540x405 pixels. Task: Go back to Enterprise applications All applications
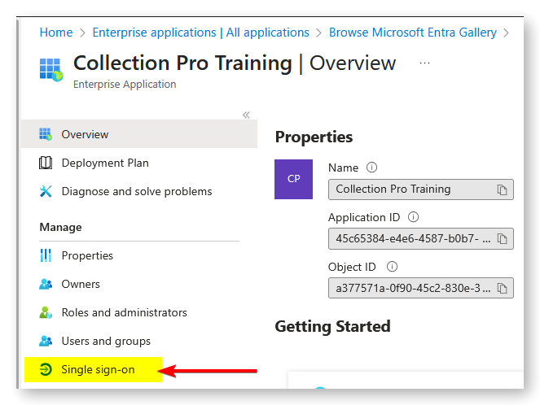click(201, 33)
